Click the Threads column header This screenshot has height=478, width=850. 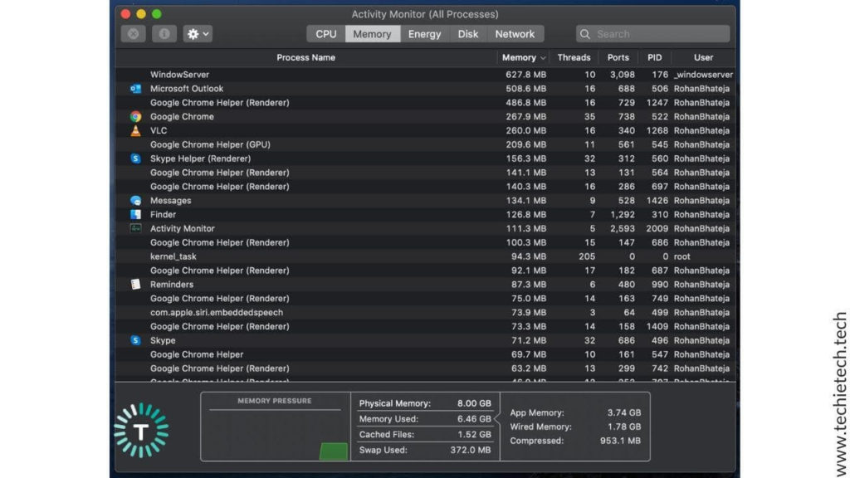pyautogui.click(x=574, y=57)
